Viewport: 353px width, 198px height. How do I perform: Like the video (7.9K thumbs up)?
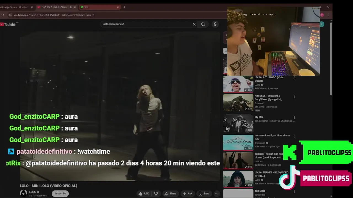[x=143, y=194]
